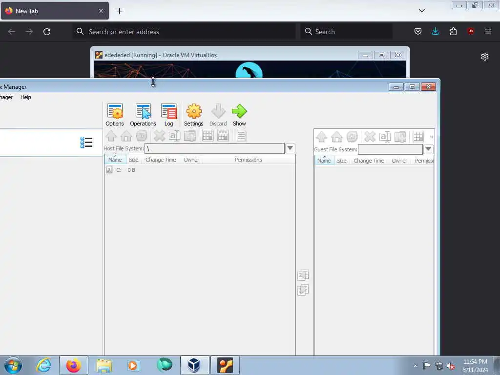Viewport: 500px width, 375px height.
Task: Click the Host File System path field
Action: (214, 148)
